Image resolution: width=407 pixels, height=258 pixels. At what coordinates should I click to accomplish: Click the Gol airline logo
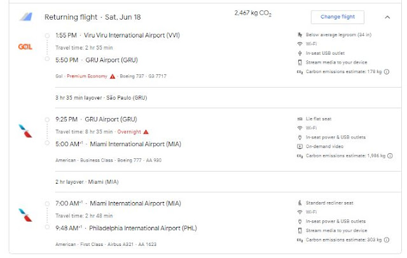pos(25,46)
